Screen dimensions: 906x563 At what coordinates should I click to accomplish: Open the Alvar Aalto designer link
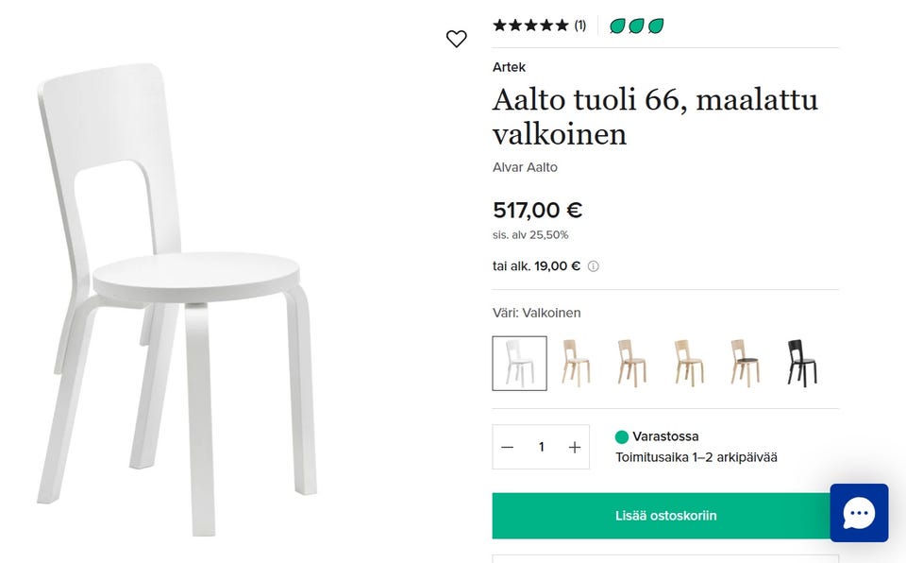(x=525, y=167)
